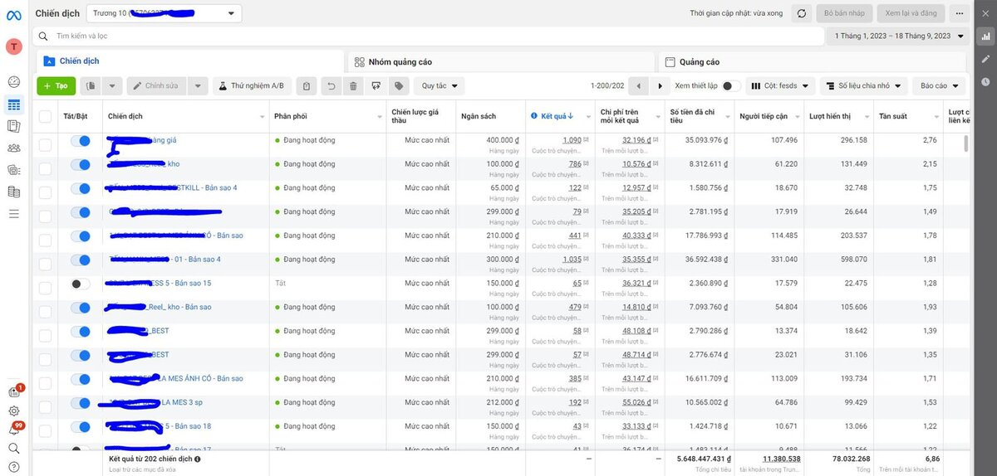Click the export/share preview icon
This screenshot has height=476, width=997.
point(376,85)
